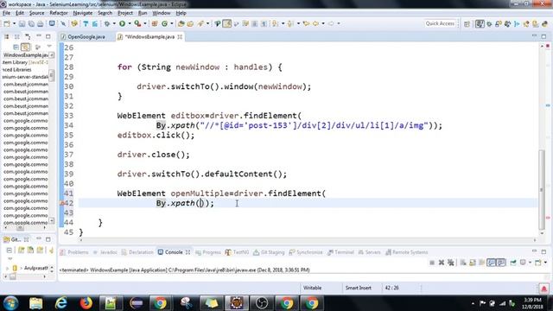Screen dimensions: 553x311
Task: Select the Git Staging view tab
Action: pos(269,252)
